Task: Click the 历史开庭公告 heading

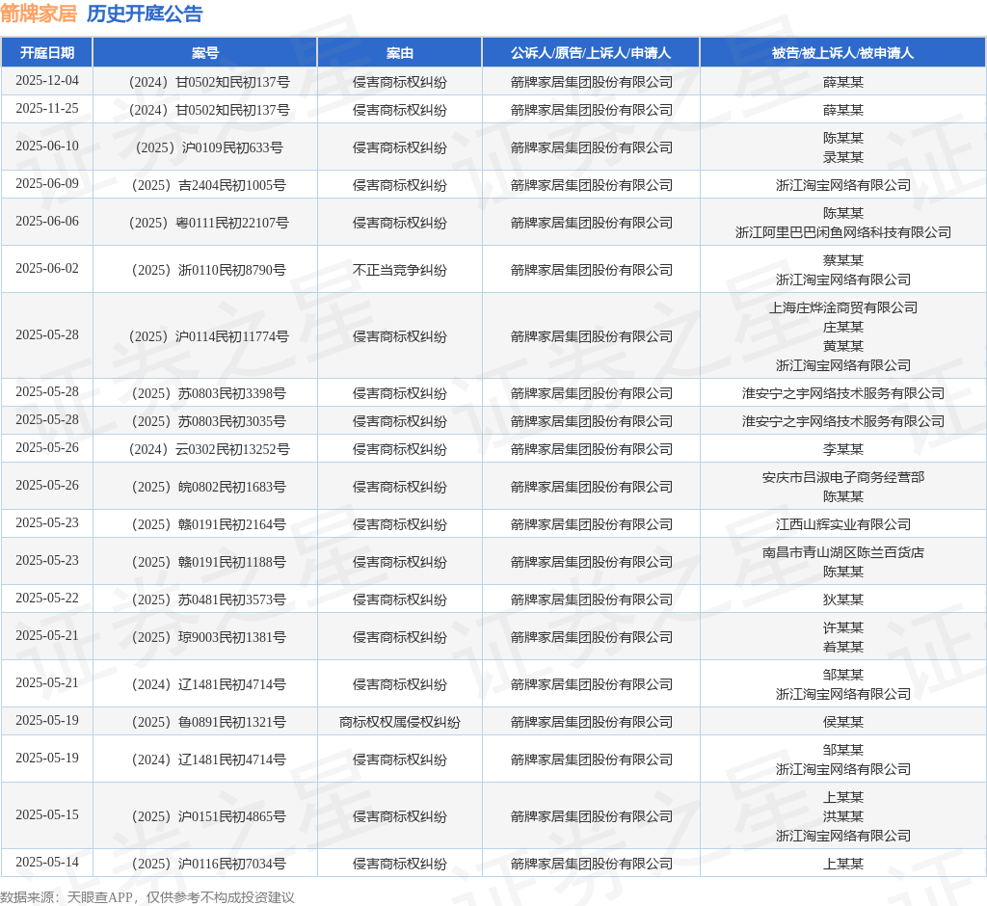Action: (145, 13)
